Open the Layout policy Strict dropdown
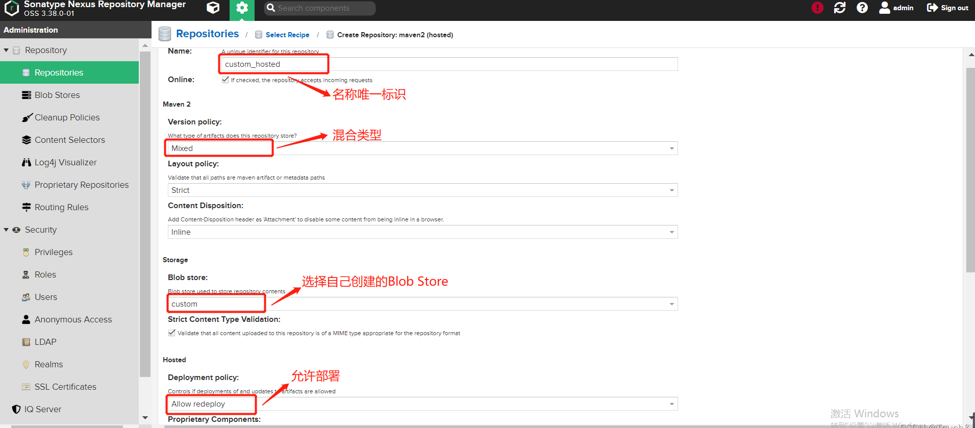 (422, 190)
